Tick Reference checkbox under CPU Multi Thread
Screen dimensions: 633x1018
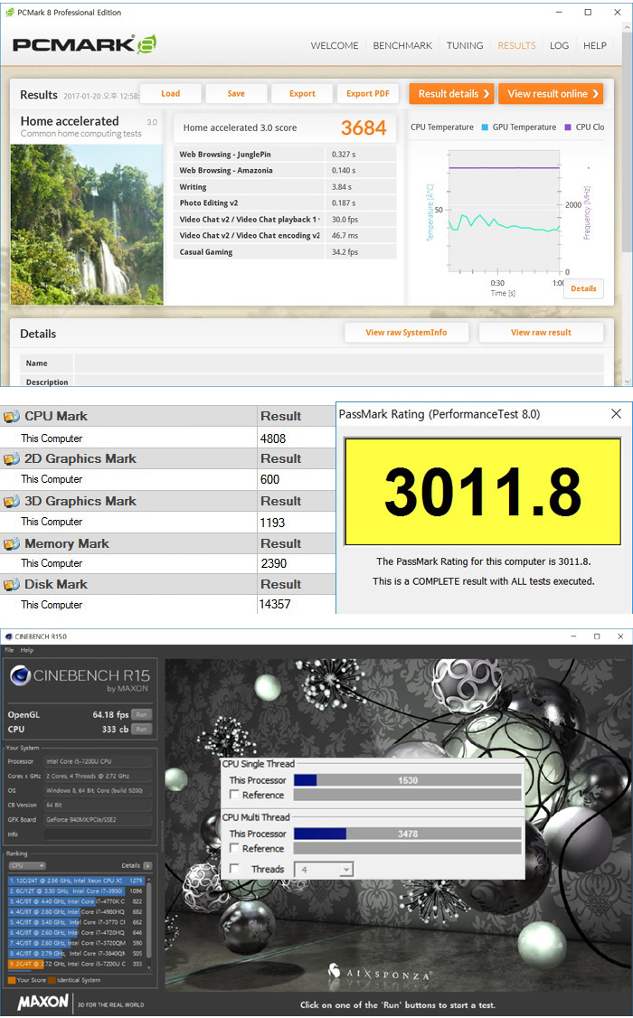pos(234,848)
